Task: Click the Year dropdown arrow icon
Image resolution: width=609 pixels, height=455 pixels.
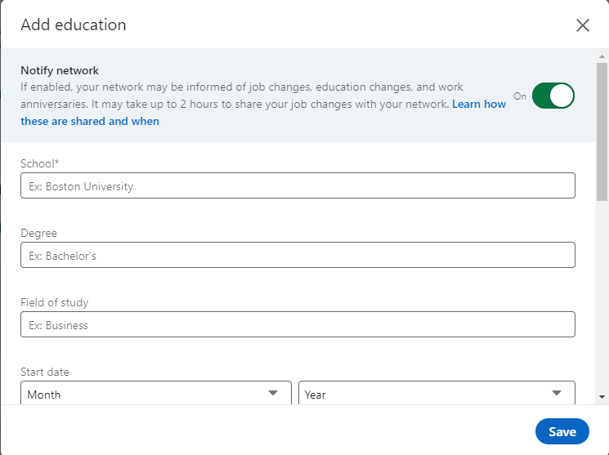Action: pyautogui.click(x=557, y=393)
